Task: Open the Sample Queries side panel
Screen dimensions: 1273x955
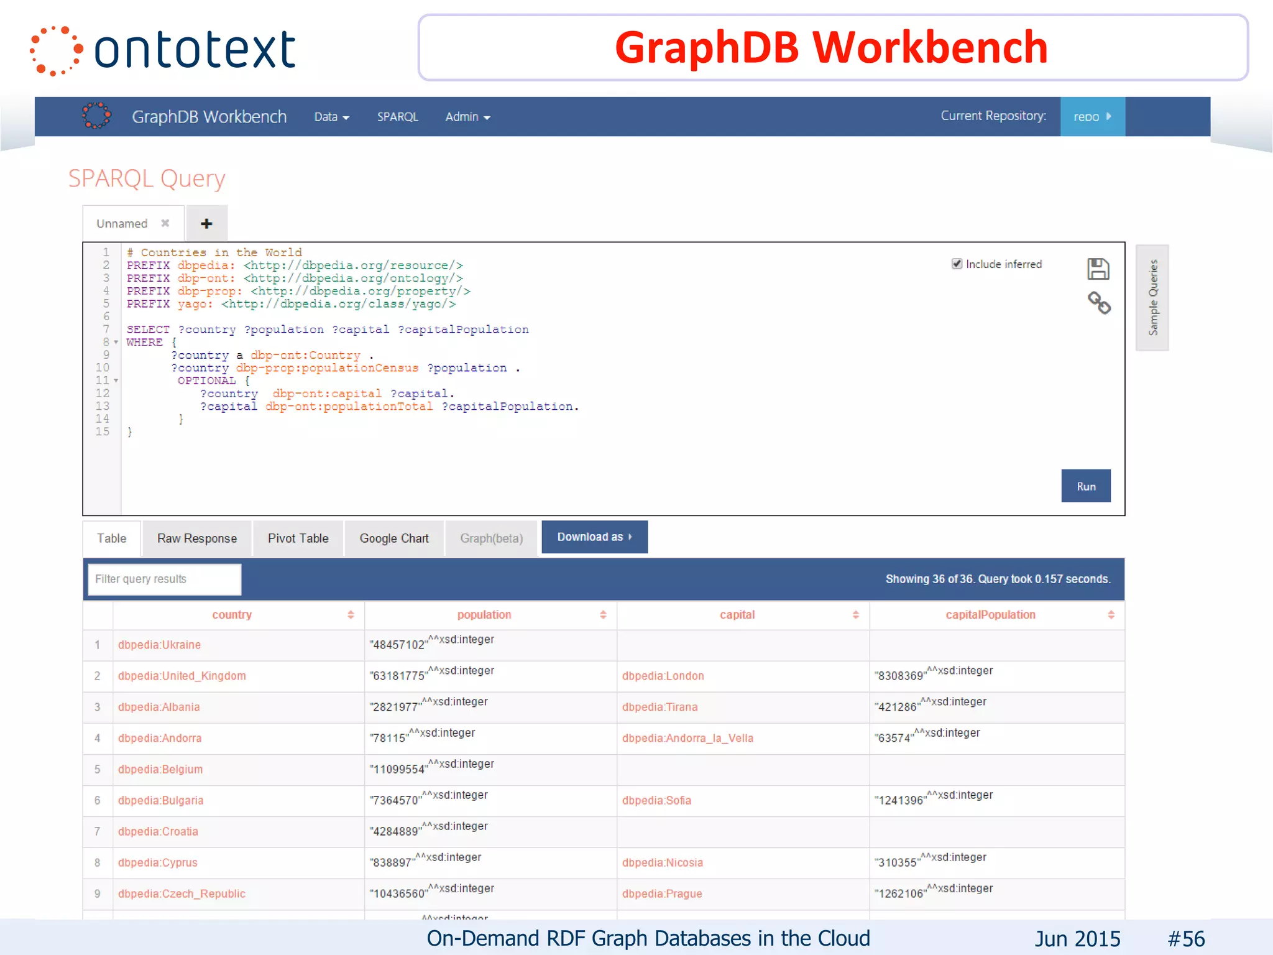Action: [x=1152, y=298]
